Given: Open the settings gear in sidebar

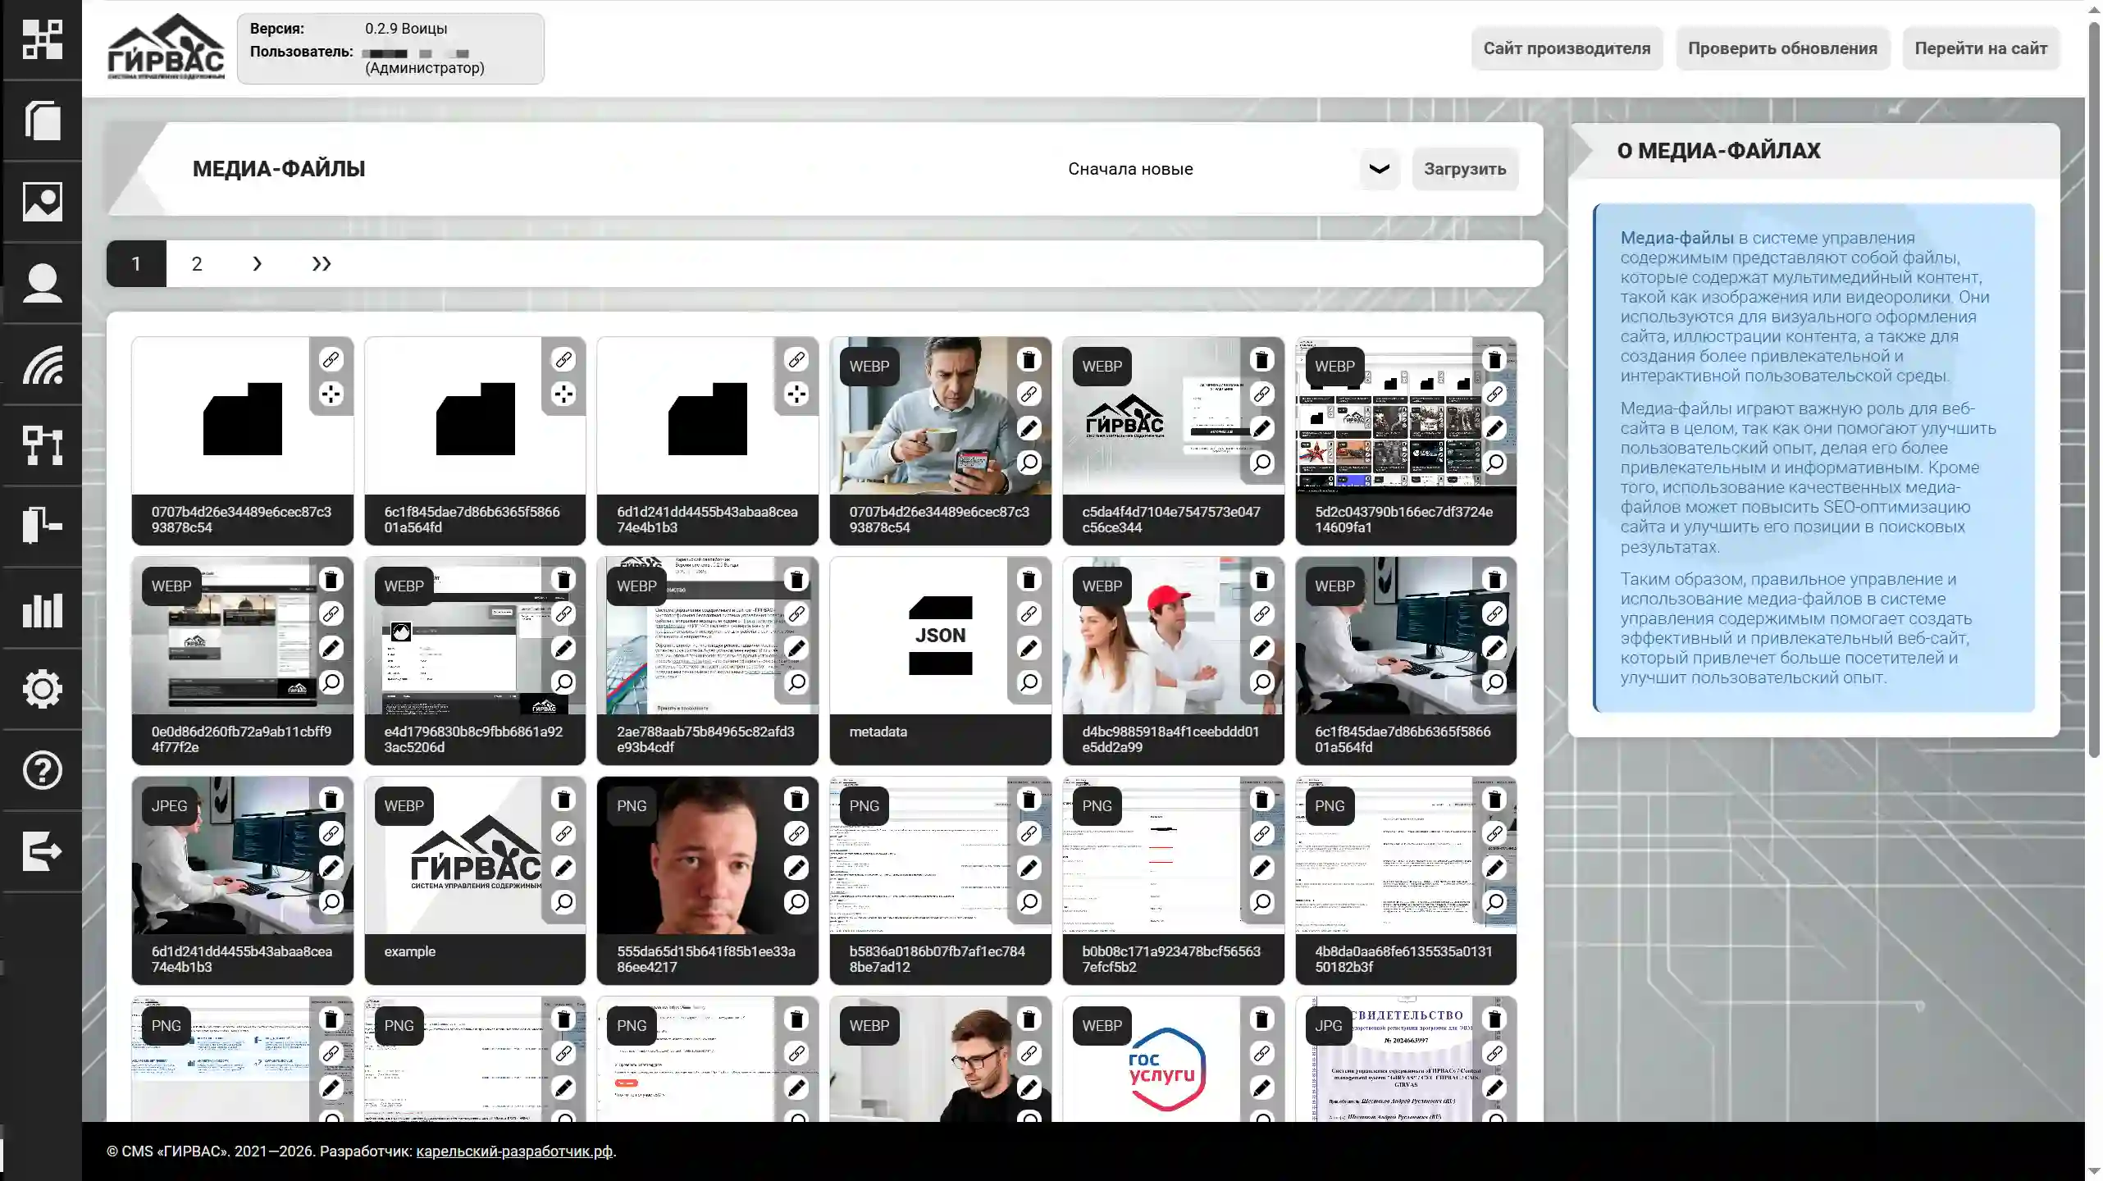Looking at the screenshot, I should (x=42, y=689).
